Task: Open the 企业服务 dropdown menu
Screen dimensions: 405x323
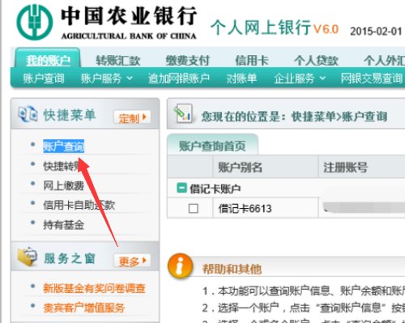Action: click(x=300, y=79)
